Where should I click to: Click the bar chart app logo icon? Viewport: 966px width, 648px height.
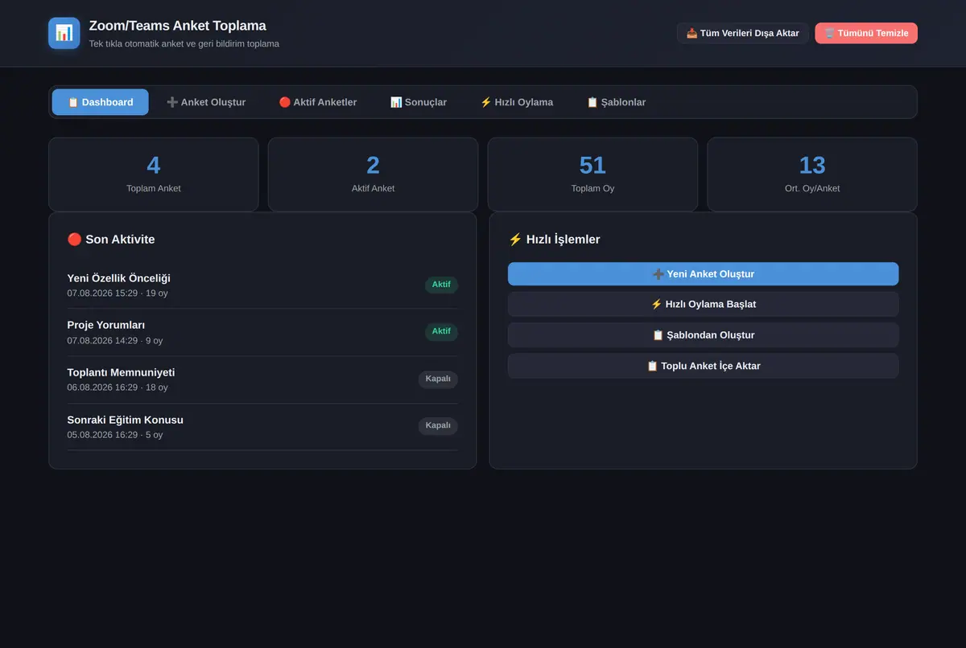[64, 33]
